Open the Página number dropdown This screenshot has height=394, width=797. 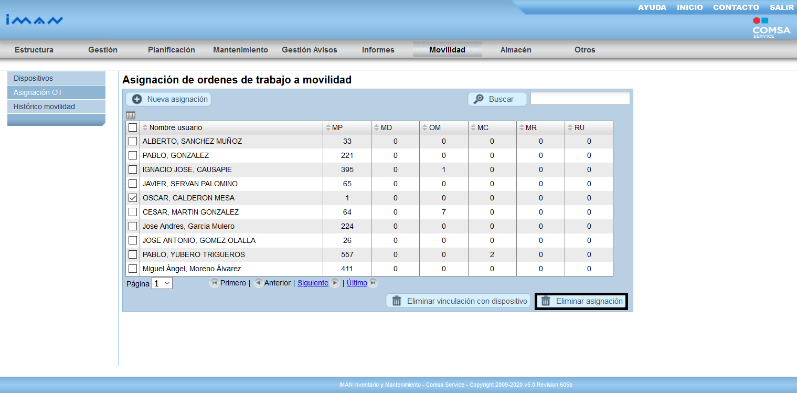[x=162, y=283]
